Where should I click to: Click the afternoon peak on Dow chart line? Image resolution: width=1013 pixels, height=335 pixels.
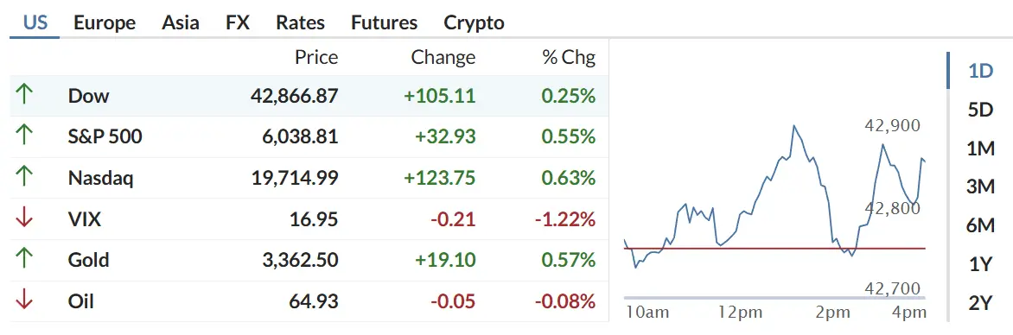pos(793,127)
